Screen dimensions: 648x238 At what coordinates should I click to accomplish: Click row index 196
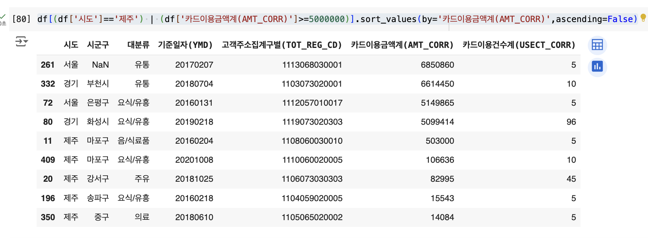tap(48, 198)
